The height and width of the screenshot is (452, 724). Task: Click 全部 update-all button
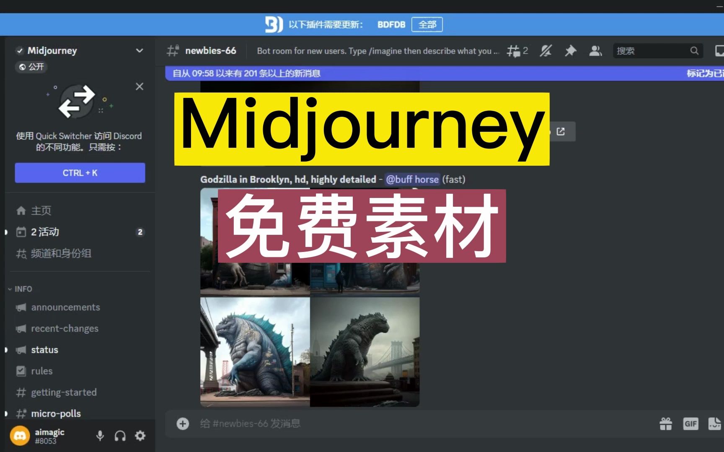click(427, 25)
